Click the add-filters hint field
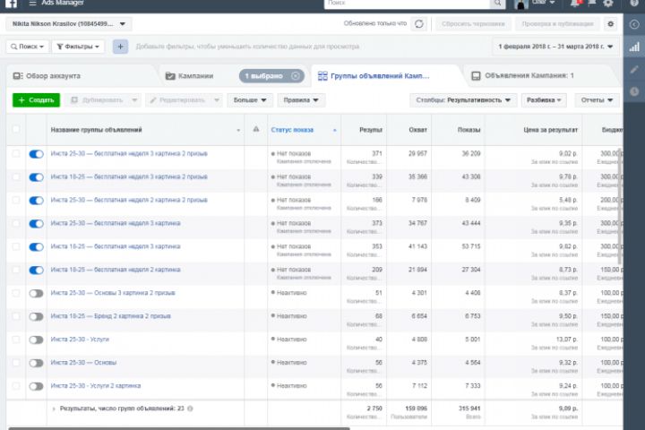This screenshot has height=430, width=645. 247,47
